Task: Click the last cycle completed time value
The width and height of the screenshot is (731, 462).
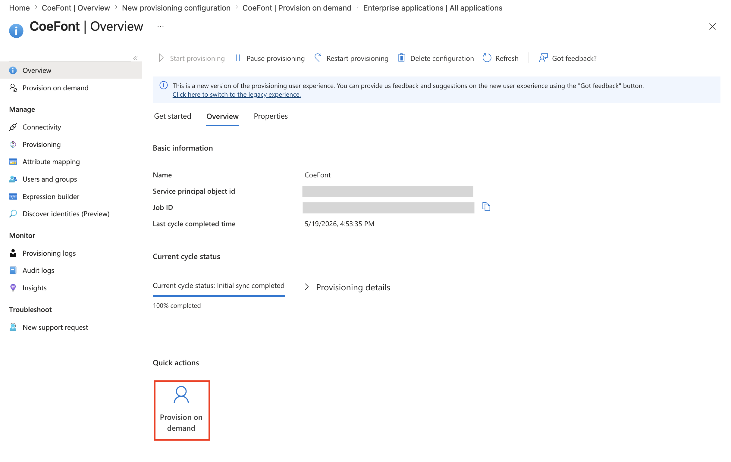Action: (x=339, y=223)
